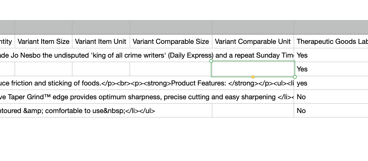Select the Therapeutic Goods header cell
368x161 pixels.
tap(331, 41)
